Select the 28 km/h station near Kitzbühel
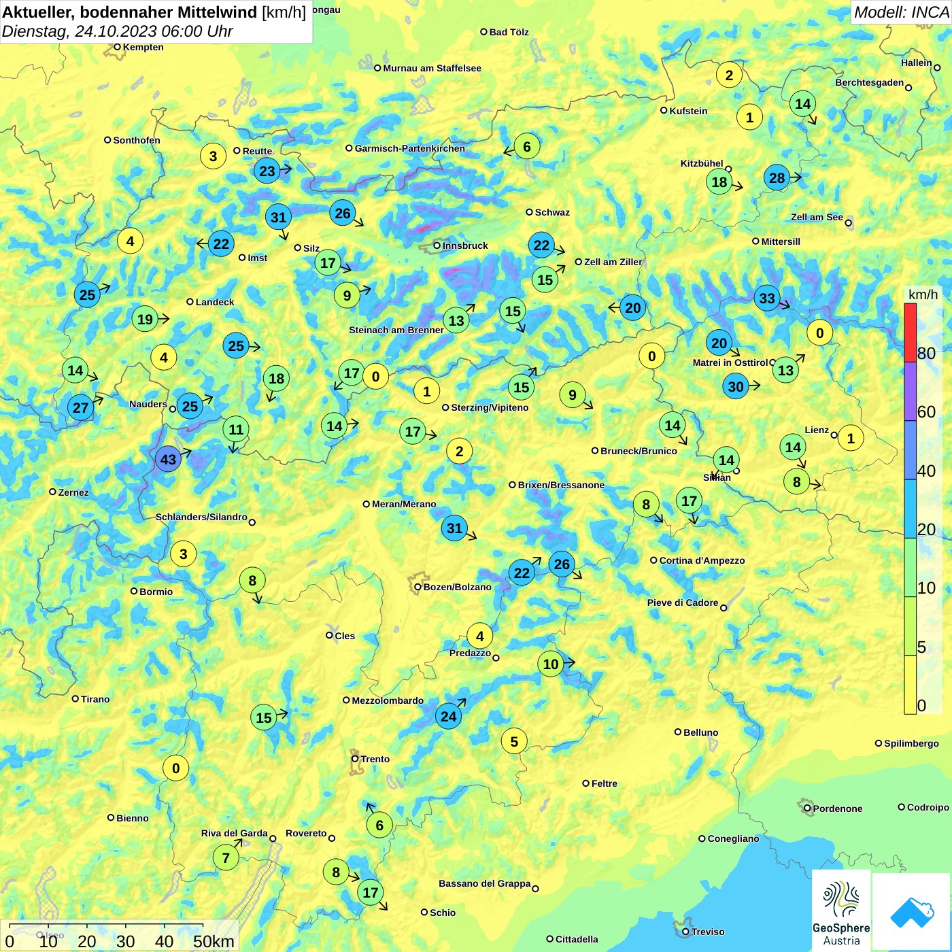The image size is (952, 952). click(x=777, y=177)
